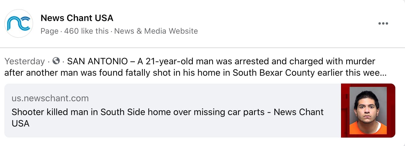Select the News & Media Website category

pos(156,31)
